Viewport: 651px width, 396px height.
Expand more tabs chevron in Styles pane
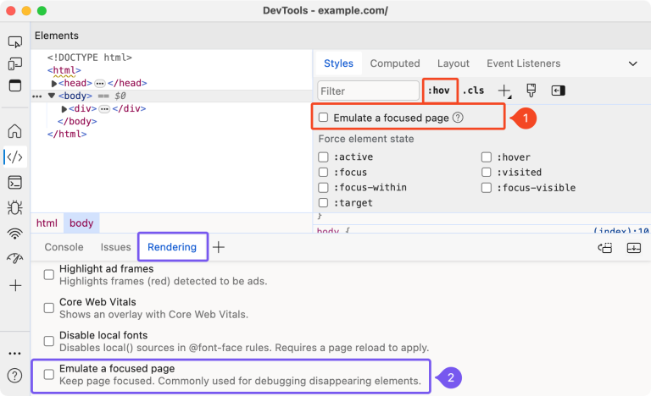pos(632,63)
